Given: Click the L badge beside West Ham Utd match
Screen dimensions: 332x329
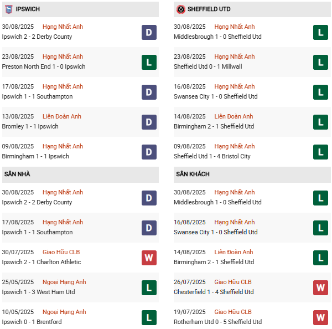Looking at the screenshot, I should [149, 287].
